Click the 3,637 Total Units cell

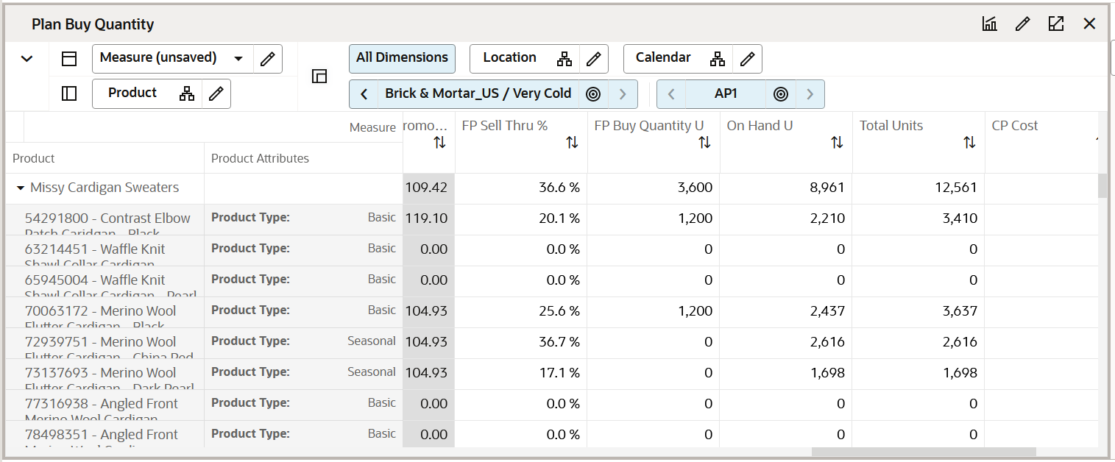click(x=918, y=312)
